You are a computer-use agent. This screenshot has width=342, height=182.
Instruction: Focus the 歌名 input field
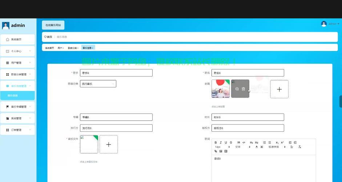click(248, 73)
